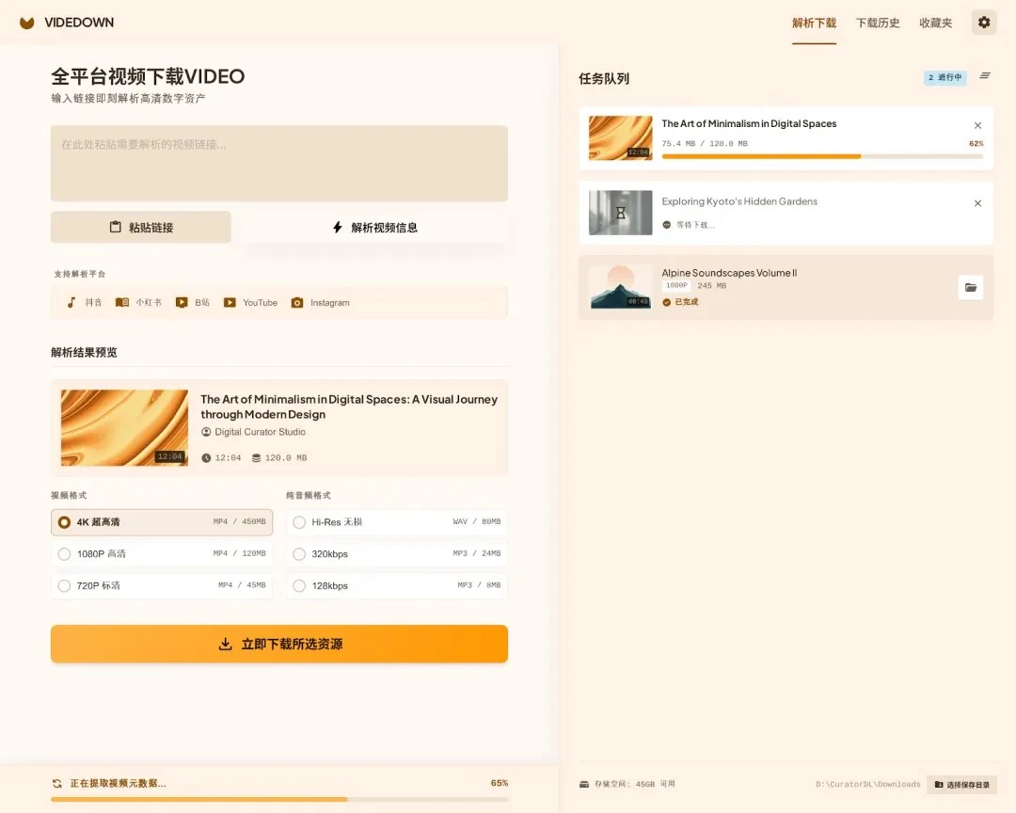Choose the 128kbps MP3 audio format
1016x813 pixels.
point(397,585)
